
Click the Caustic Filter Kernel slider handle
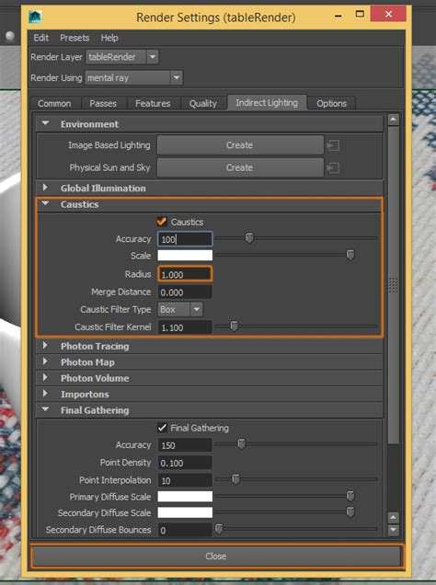coord(235,327)
